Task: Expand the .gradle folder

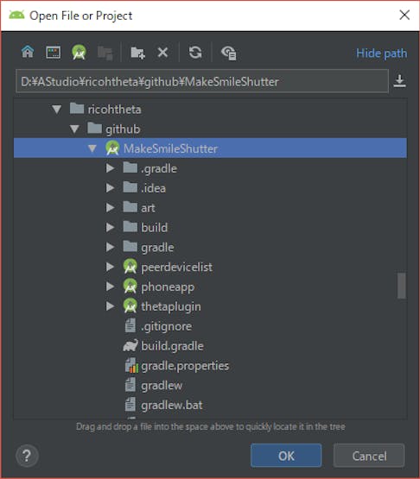Action: click(110, 168)
